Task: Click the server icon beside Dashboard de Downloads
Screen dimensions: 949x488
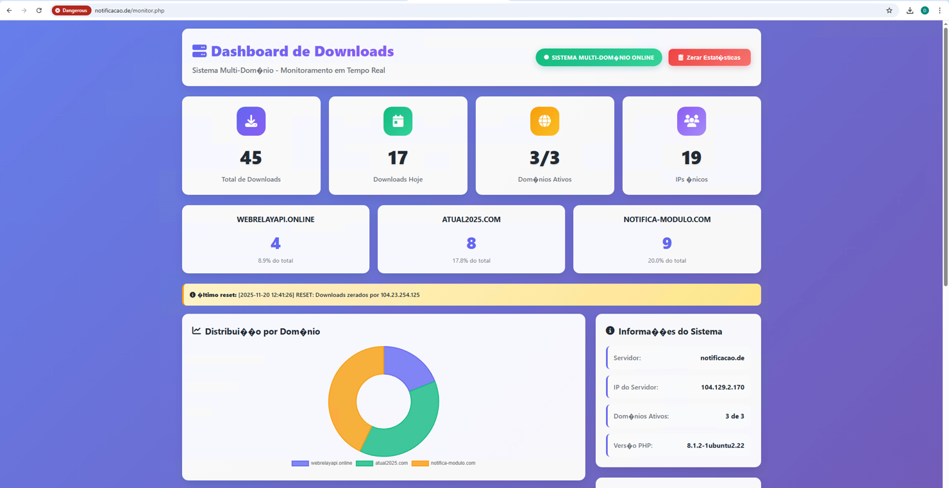Action: (199, 51)
